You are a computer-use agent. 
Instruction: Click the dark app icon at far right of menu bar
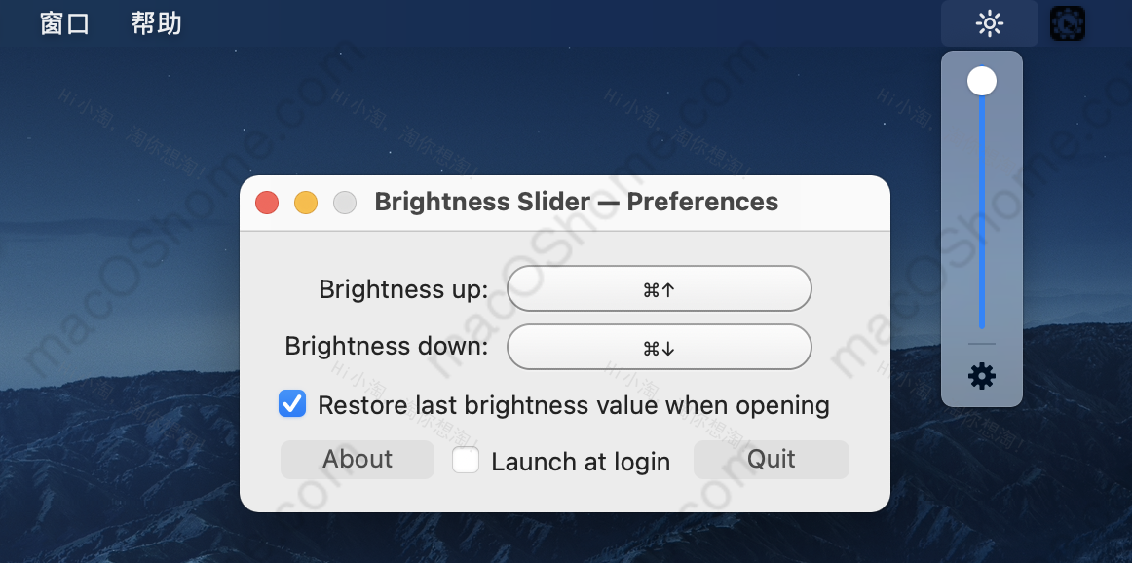(x=1067, y=21)
